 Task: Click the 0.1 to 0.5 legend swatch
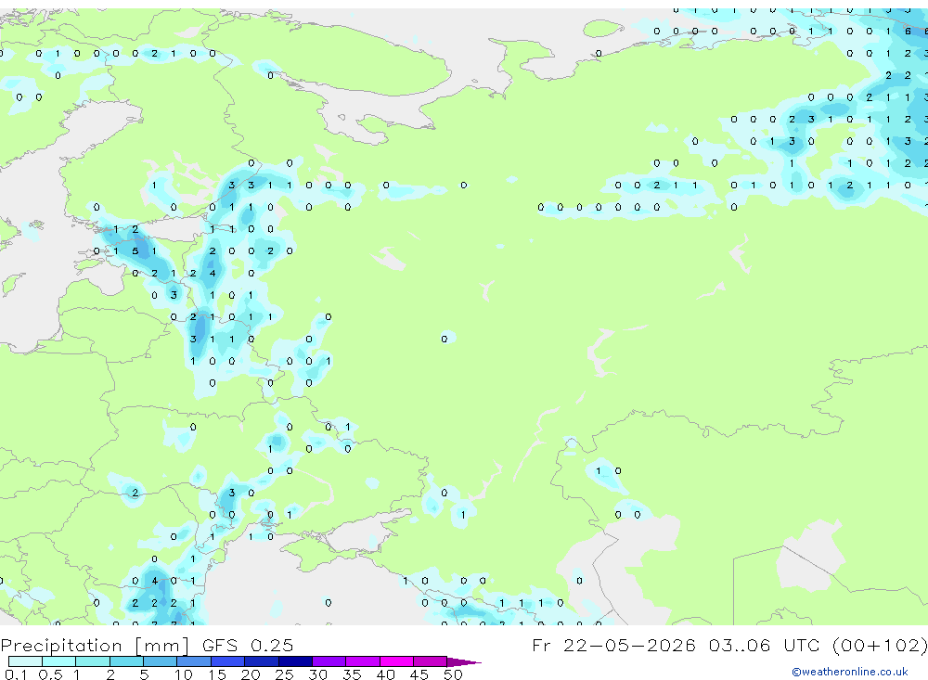[25, 661]
